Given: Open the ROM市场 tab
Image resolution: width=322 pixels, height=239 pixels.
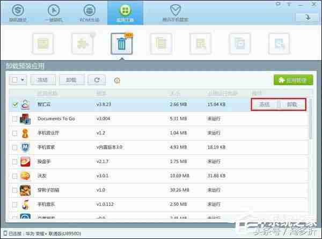Looking at the screenshot, I should [x=89, y=13].
